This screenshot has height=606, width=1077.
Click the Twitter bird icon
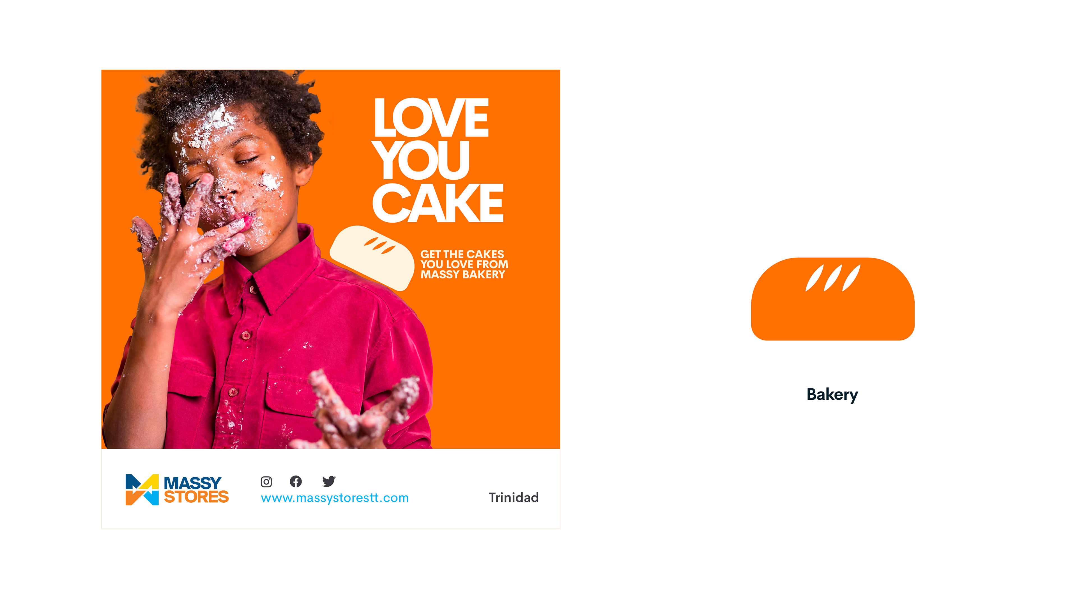coord(329,481)
